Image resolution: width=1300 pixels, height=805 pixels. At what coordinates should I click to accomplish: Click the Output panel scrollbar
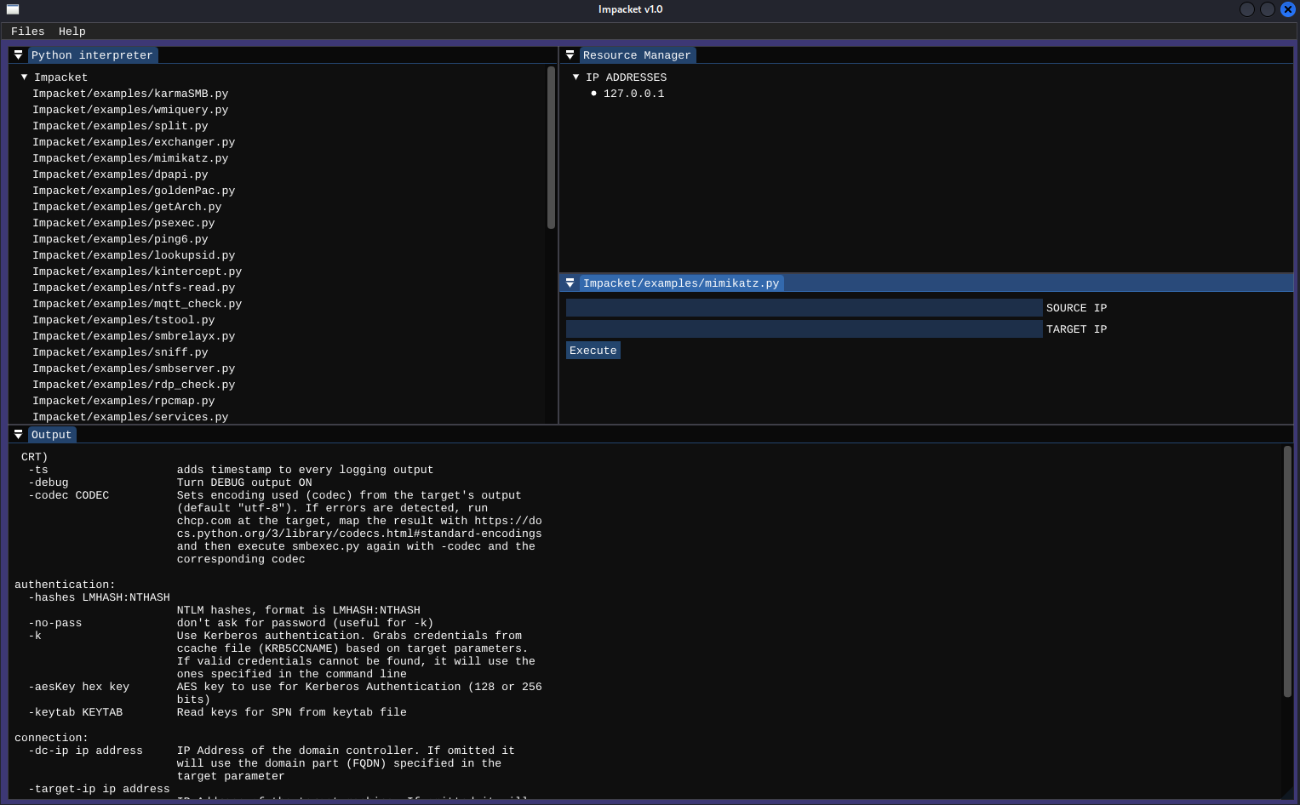click(x=1287, y=571)
